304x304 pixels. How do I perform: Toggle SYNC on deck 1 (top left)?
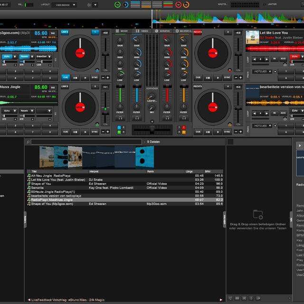click(95, 77)
